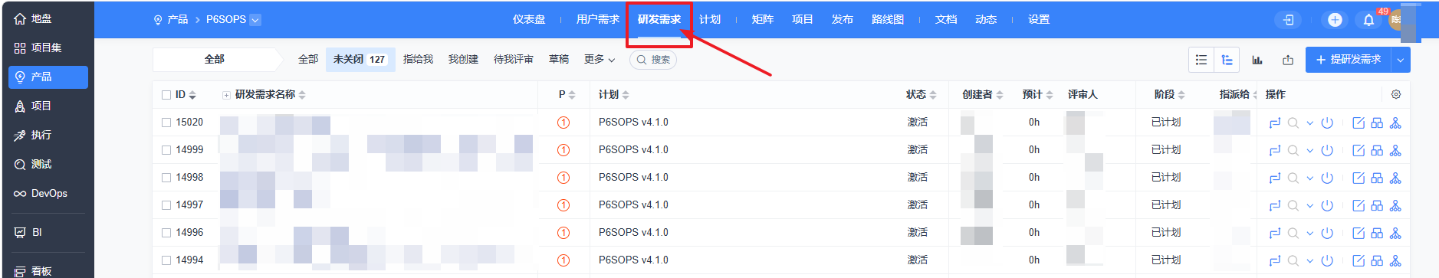The image size is (1439, 278).
Task: Expand the P6SOPS product dropdown
Action: tap(255, 20)
